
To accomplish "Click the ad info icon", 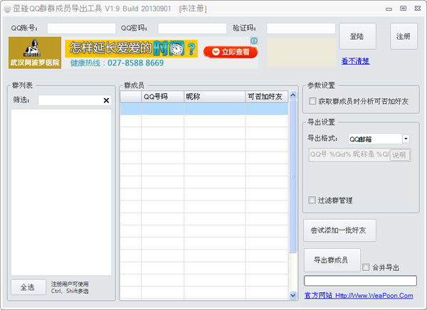I will (x=254, y=41).
